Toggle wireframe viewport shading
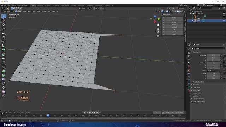This screenshot has width=226, height=127. tap(176, 11)
